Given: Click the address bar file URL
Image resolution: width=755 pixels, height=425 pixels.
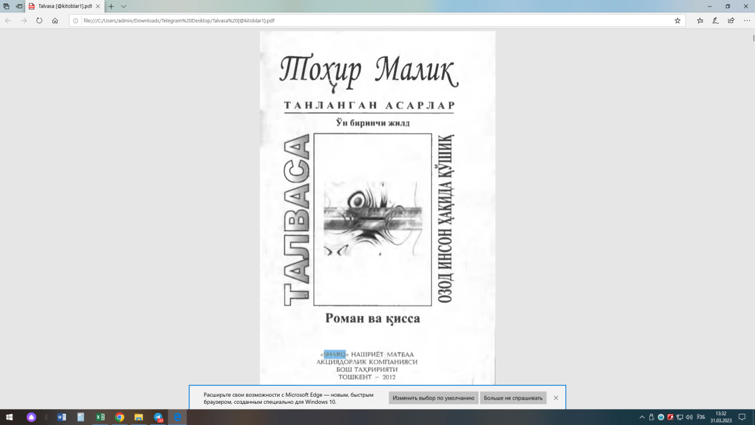Looking at the screenshot, I should coord(236,20).
